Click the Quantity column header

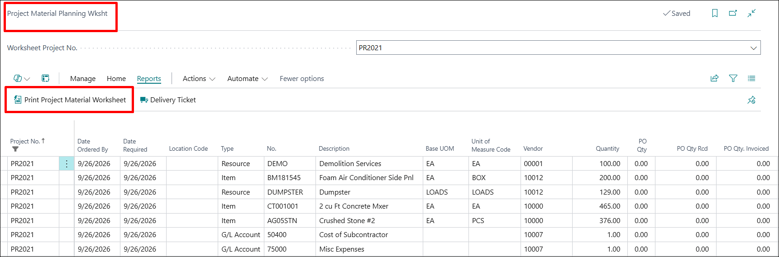(607, 148)
